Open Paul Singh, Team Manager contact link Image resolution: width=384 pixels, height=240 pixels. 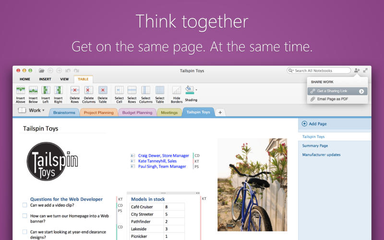pos(162,166)
